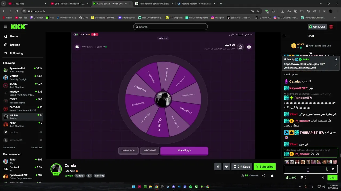Open Tazo recommended channel

pyautogui.click(x=23, y=161)
